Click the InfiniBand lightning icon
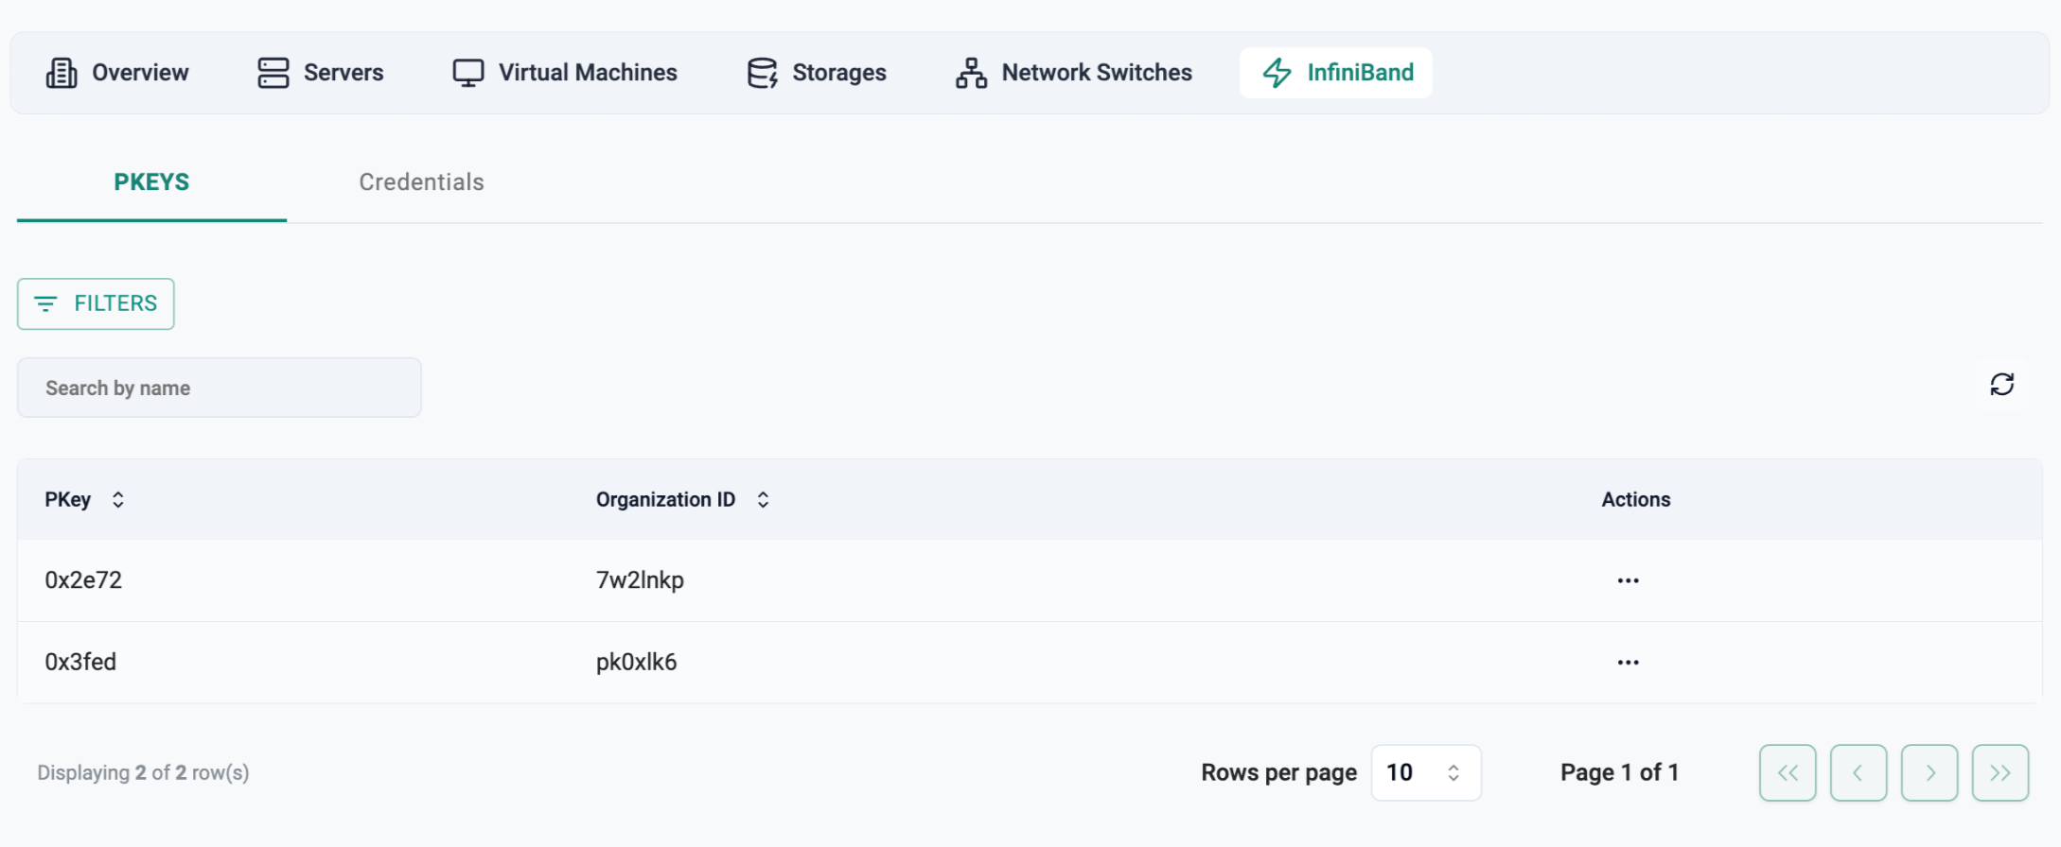Image resolution: width=2061 pixels, height=847 pixels. (x=1277, y=73)
